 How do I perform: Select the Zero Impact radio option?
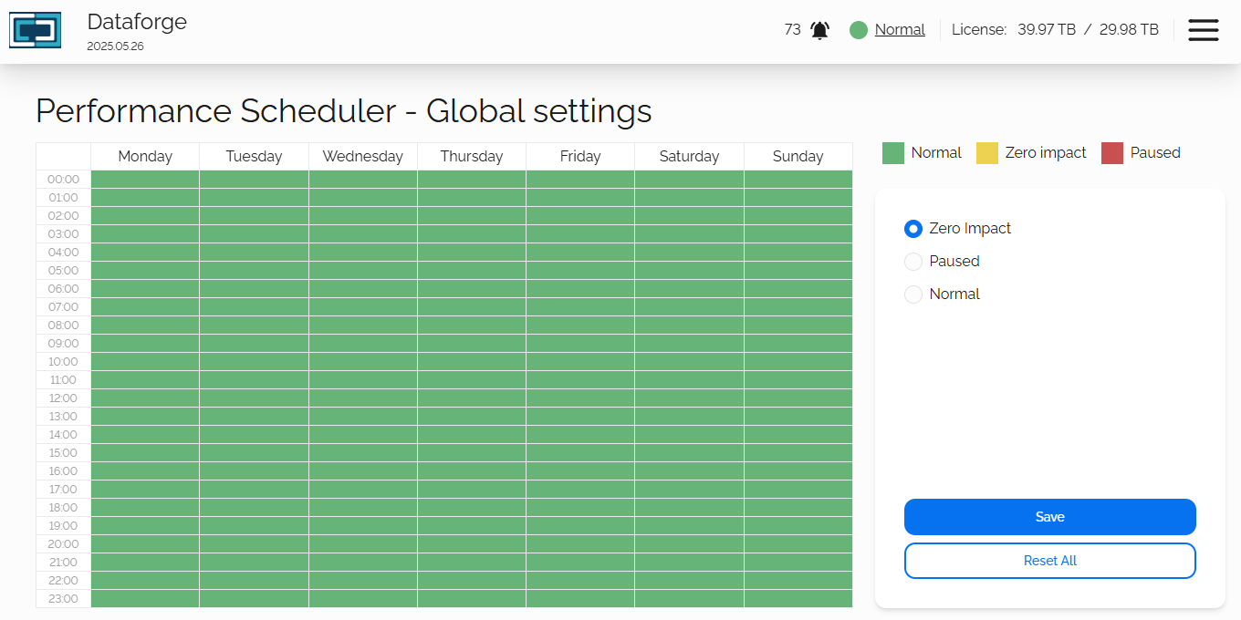click(x=913, y=229)
